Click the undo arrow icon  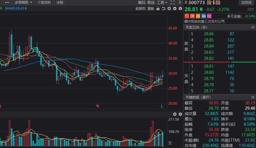[163, 8]
